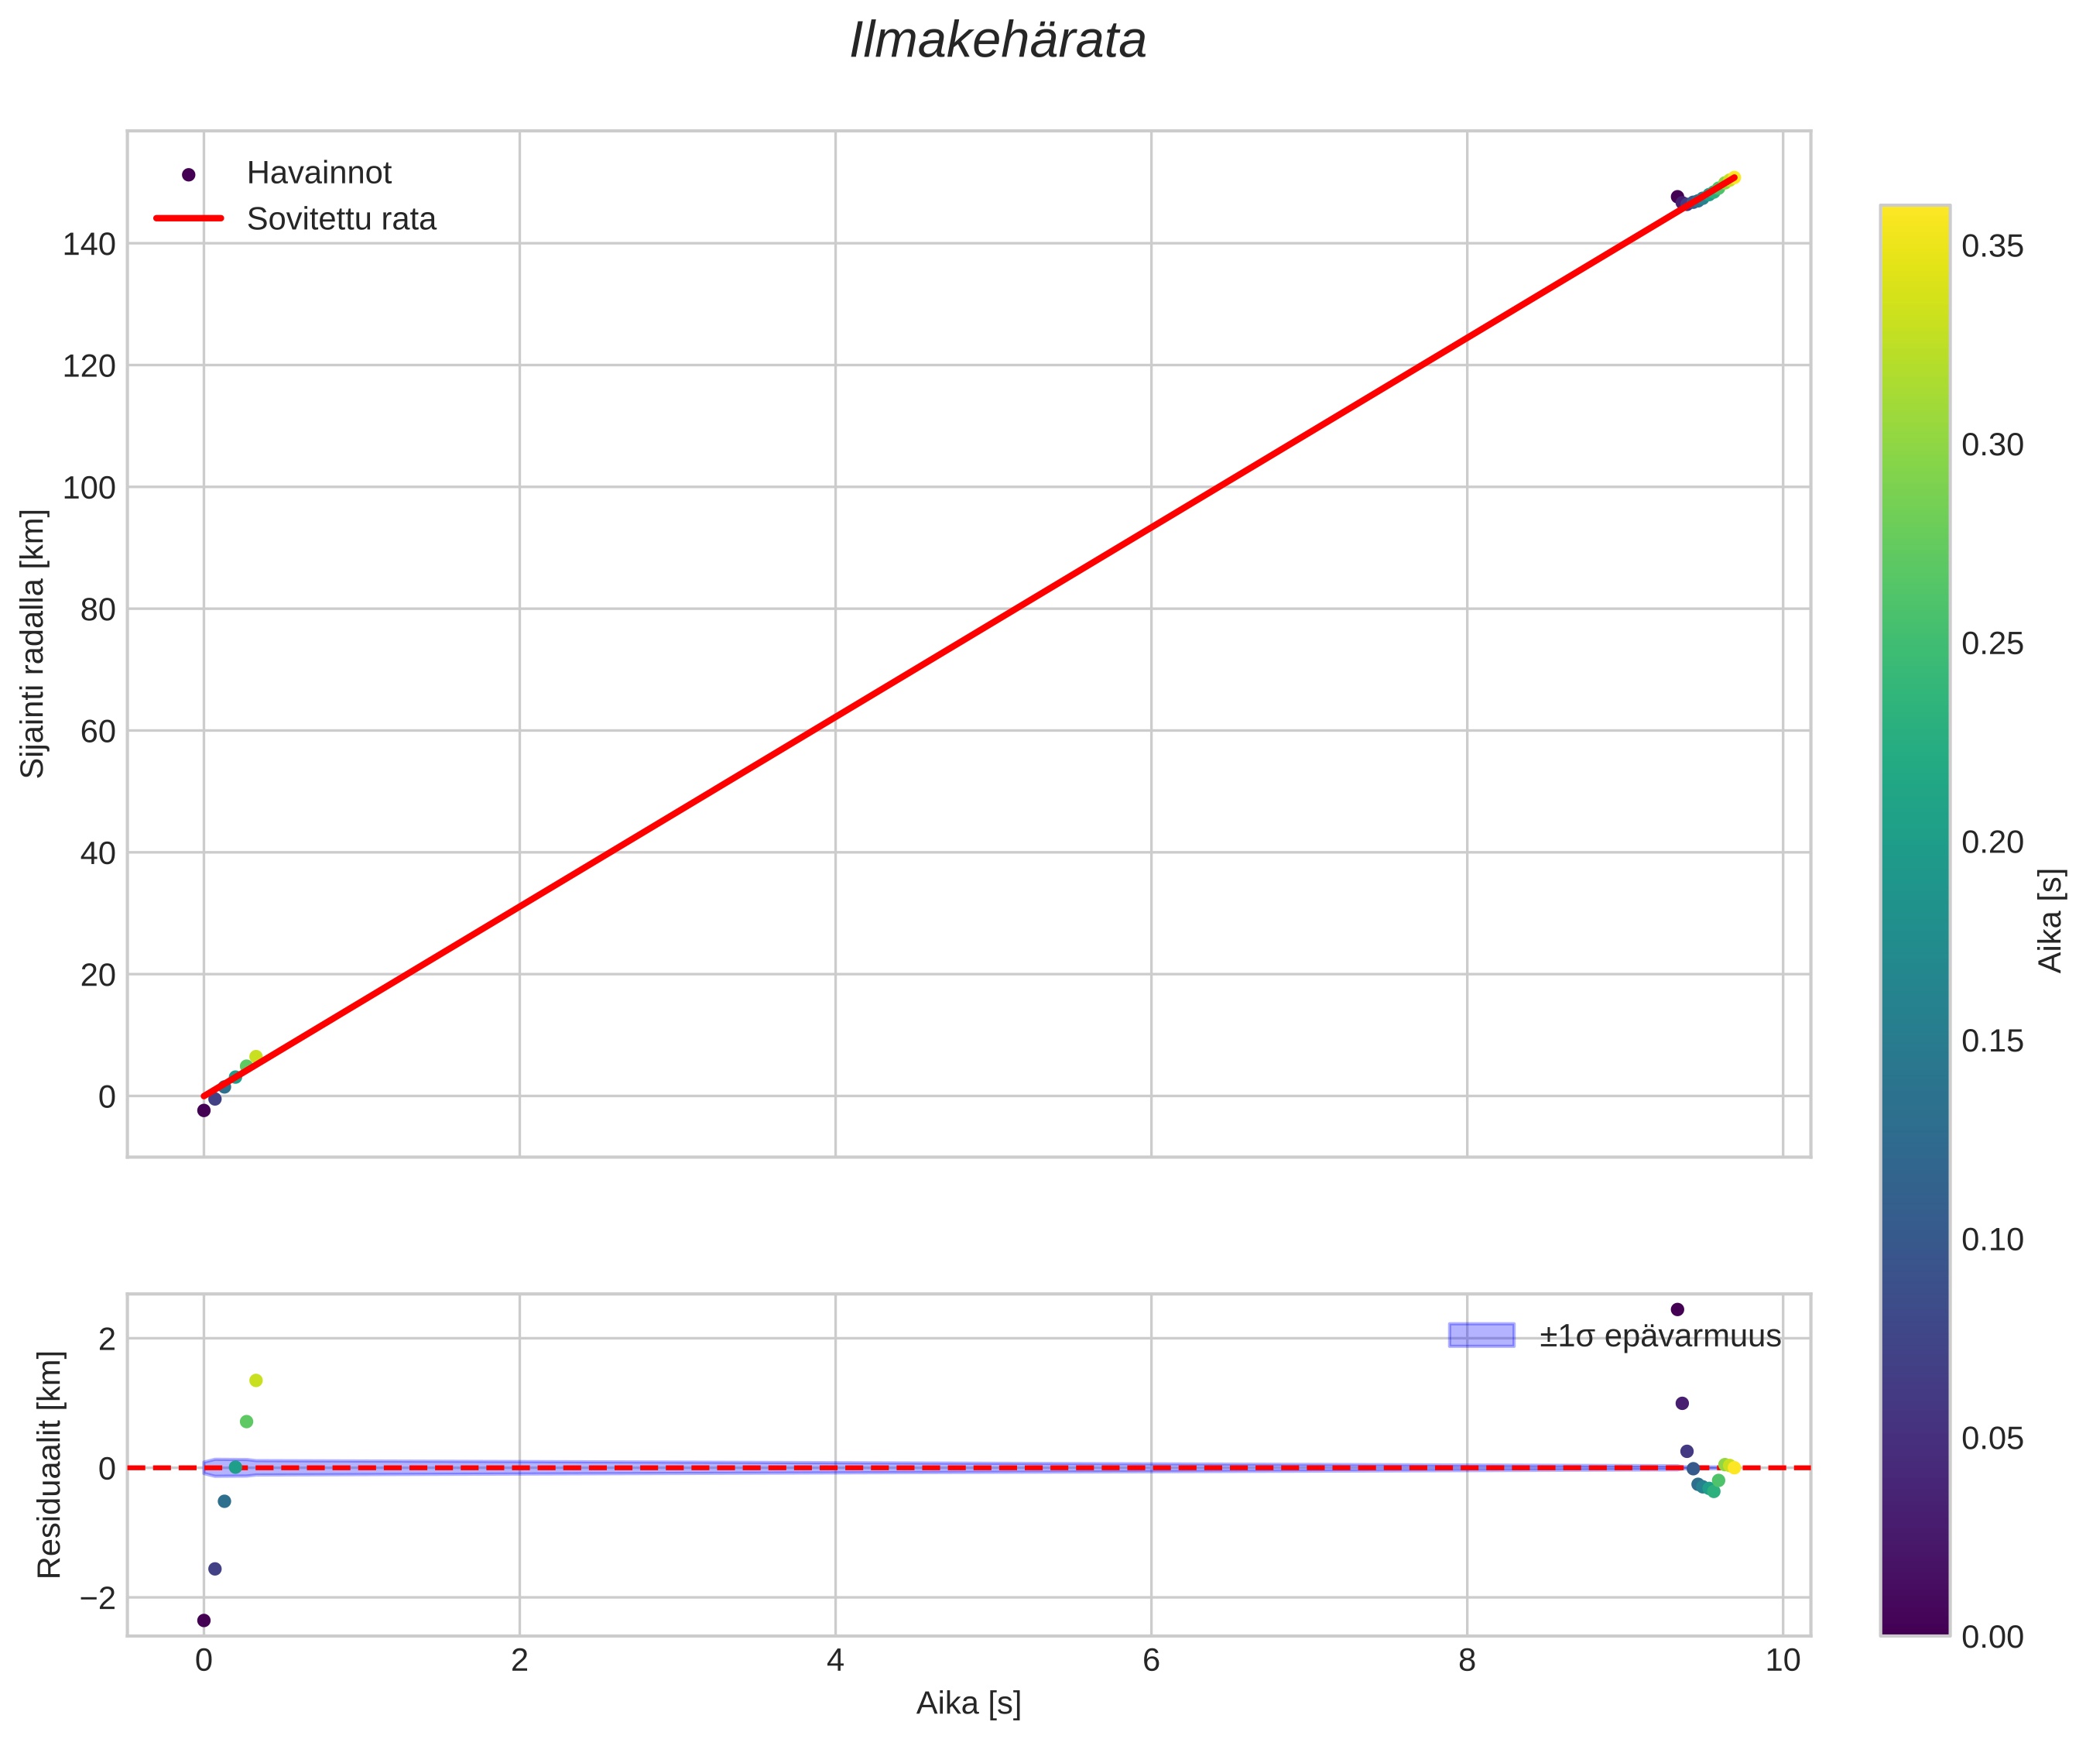Click the 'Aika [s]' colorbar label
This screenshot has width=2086, height=1739.
[x=2050, y=920]
